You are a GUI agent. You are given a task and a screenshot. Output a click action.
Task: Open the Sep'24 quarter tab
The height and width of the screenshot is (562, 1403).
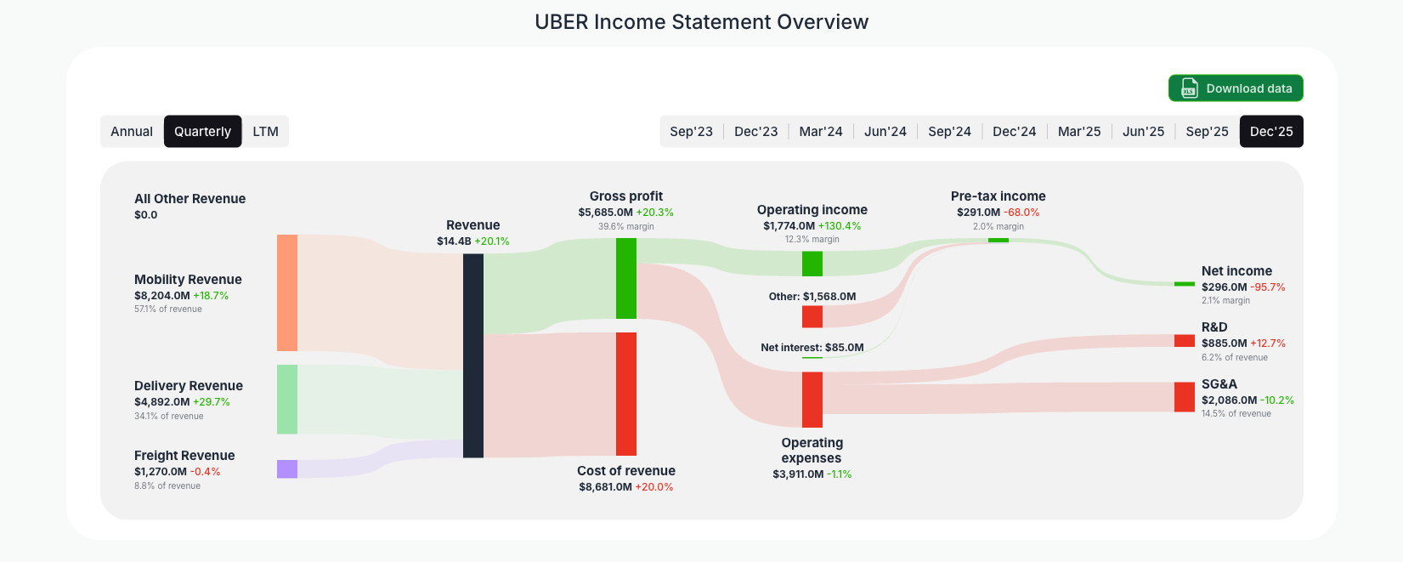point(949,131)
